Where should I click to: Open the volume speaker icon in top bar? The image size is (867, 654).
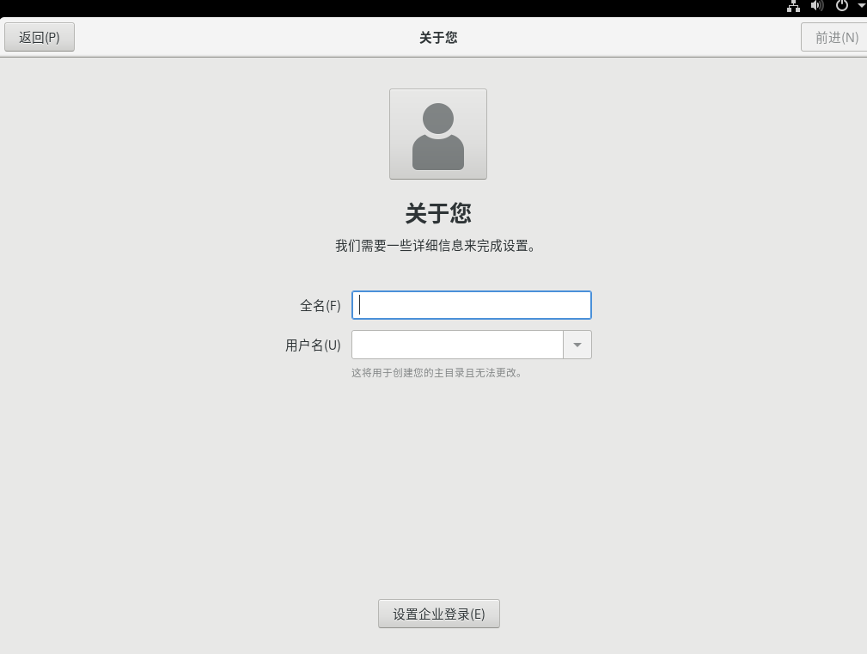click(x=816, y=6)
